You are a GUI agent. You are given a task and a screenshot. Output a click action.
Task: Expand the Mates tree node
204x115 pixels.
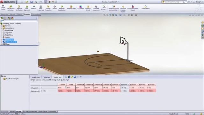(x=1, y=44)
